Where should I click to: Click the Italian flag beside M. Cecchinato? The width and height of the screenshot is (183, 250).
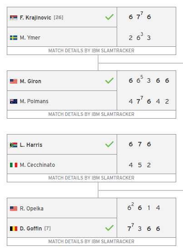[14, 165]
